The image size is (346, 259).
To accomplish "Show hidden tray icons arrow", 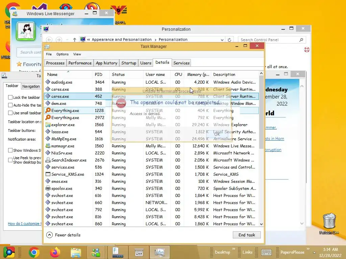I will point(314,253).
